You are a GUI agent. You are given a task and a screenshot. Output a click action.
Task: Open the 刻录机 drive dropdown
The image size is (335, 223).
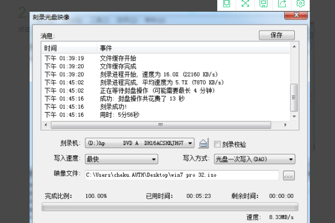tap(140, 143)
